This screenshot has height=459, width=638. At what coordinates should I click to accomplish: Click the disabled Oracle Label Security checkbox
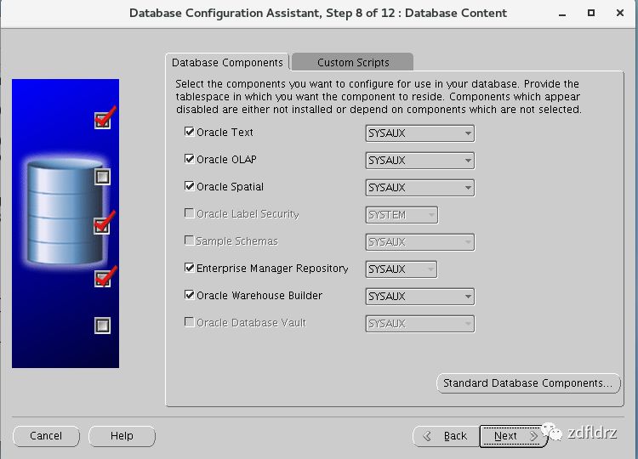coord(189,213)
